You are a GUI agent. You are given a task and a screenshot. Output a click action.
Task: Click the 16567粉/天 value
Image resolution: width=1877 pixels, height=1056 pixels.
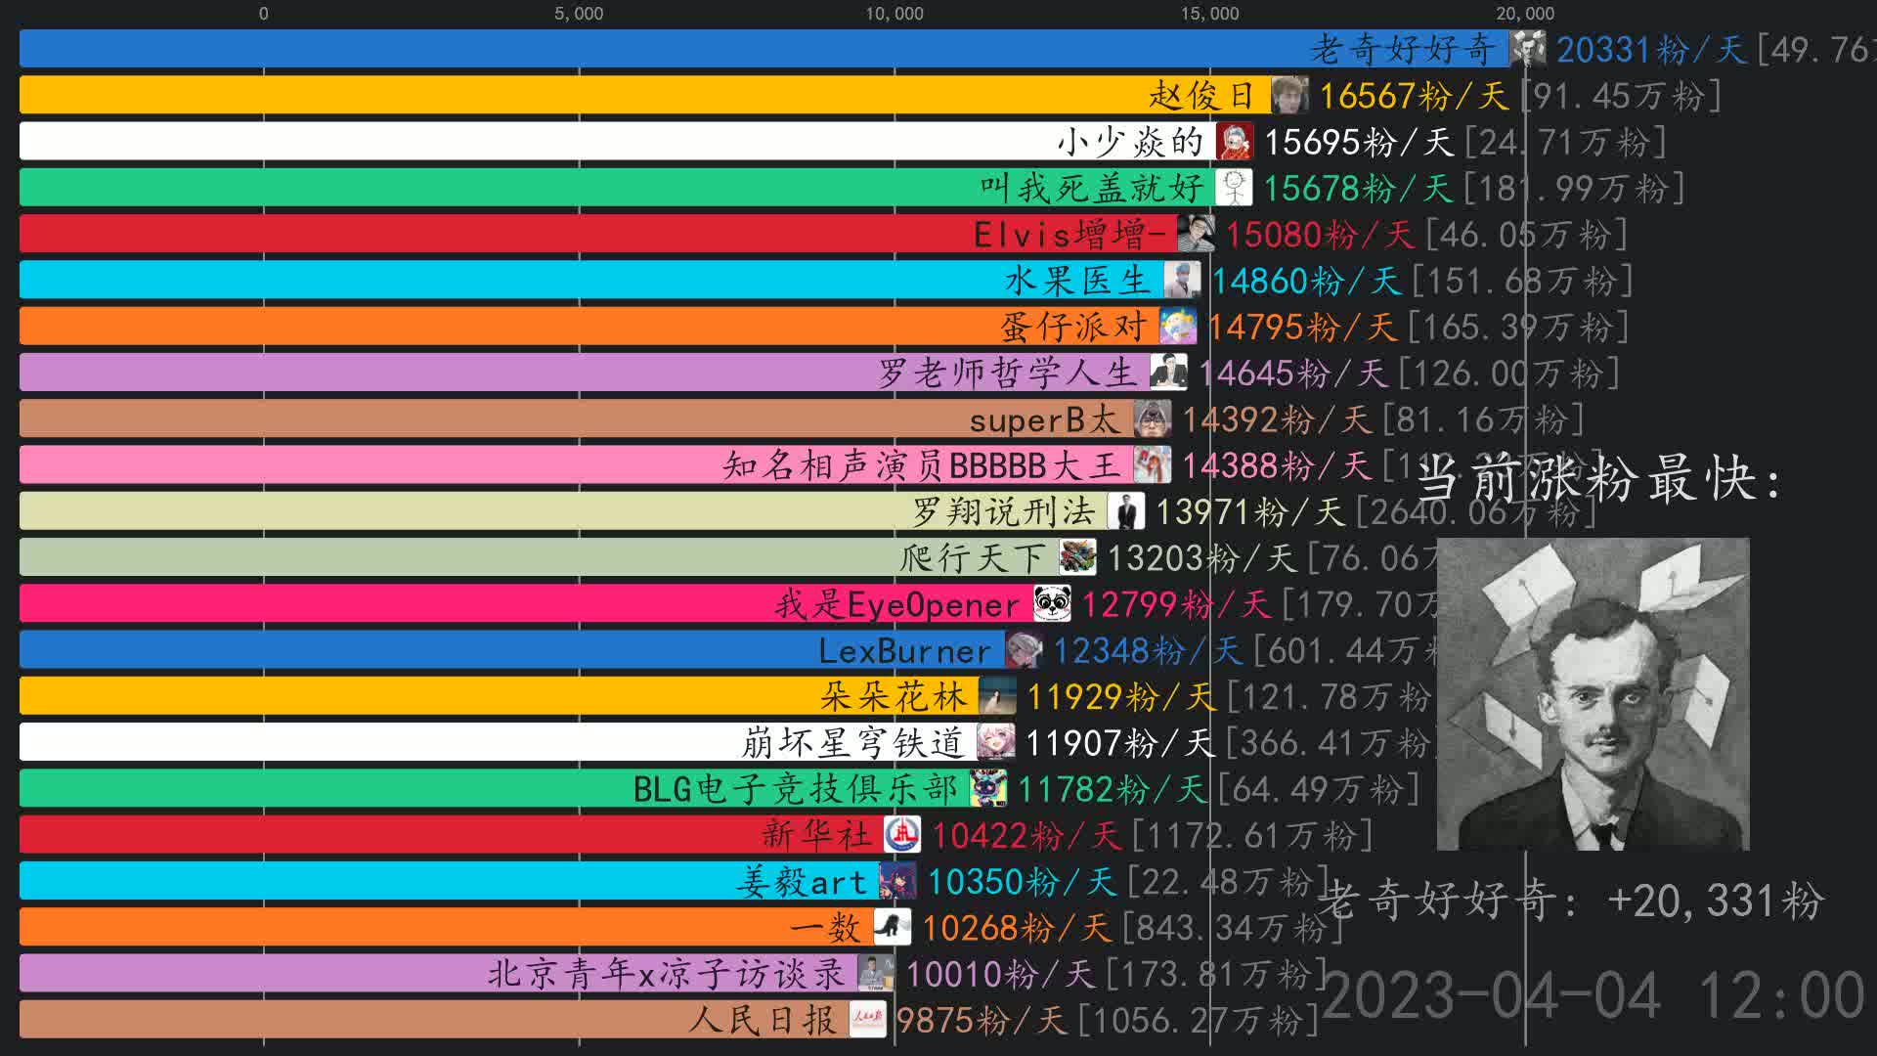pyautogui.click(x=1414, y=95)
